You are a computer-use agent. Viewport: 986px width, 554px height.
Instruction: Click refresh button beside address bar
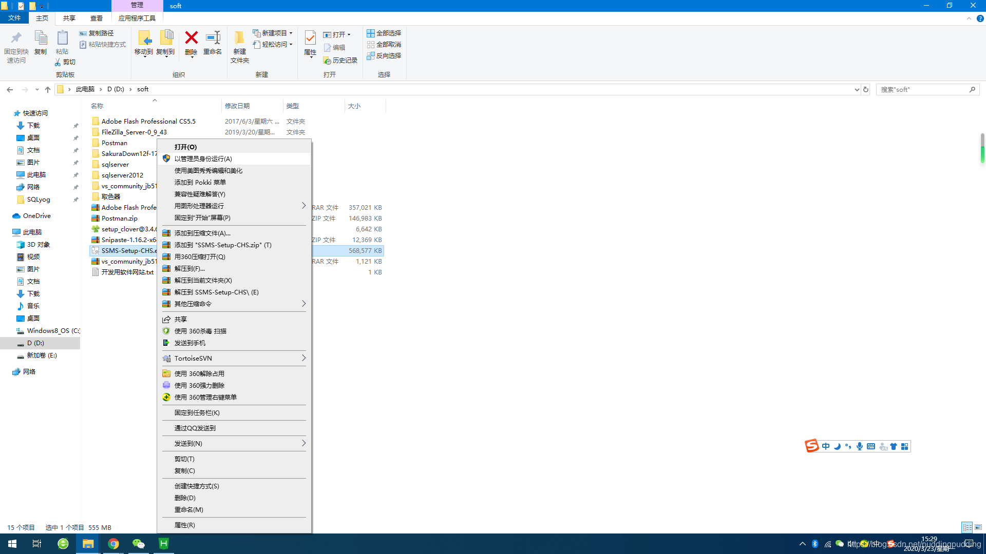[866, 89]
